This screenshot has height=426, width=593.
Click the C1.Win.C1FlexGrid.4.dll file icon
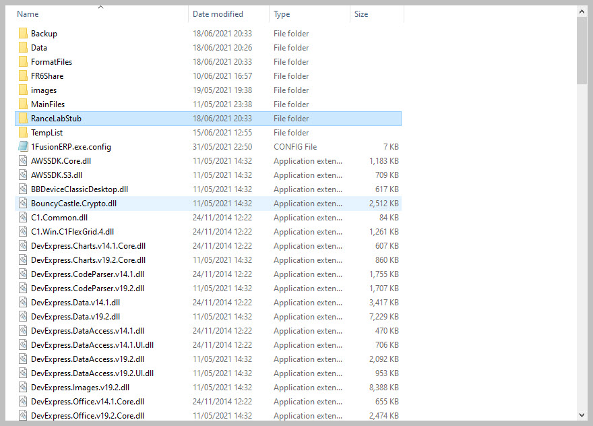pos(23,232)
